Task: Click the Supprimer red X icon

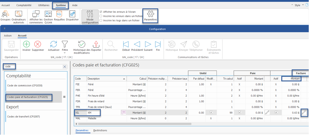Action: click(x=38, y=44)
